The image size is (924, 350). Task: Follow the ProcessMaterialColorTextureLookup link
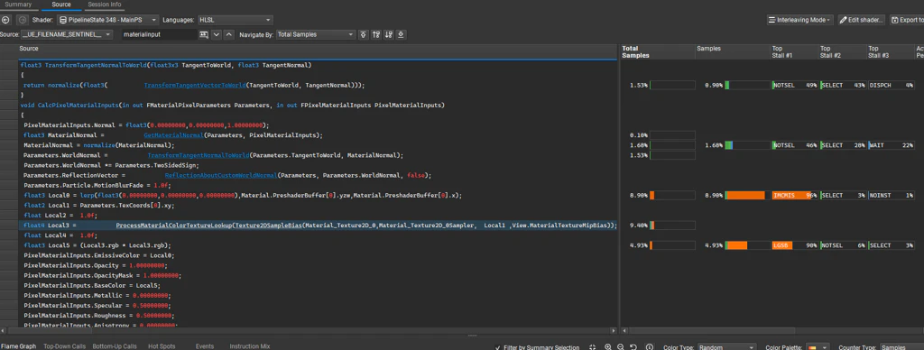pos(174,226)
